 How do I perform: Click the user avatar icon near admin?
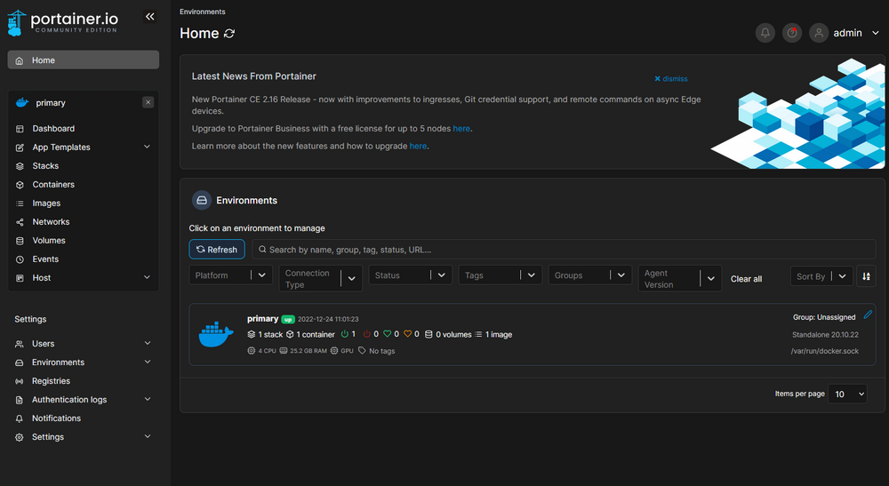(x=818, y=33)
